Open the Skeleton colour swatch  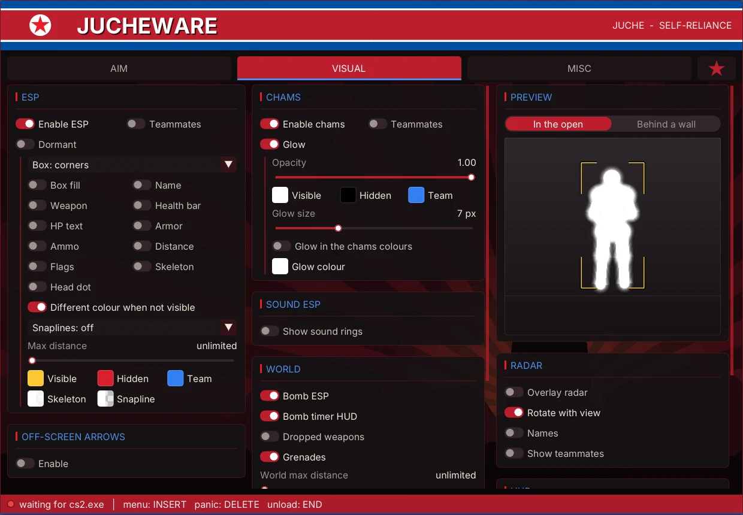pyautogui.click(x=36, y=399)
